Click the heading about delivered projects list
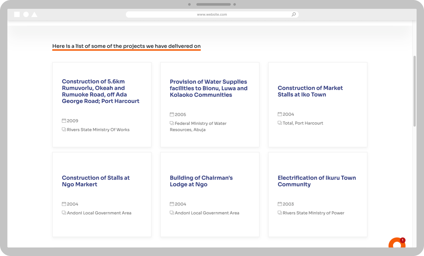 (126, 46)
